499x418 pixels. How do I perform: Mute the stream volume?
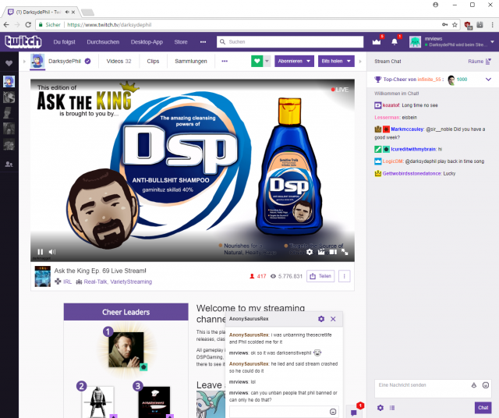(52, 252)
